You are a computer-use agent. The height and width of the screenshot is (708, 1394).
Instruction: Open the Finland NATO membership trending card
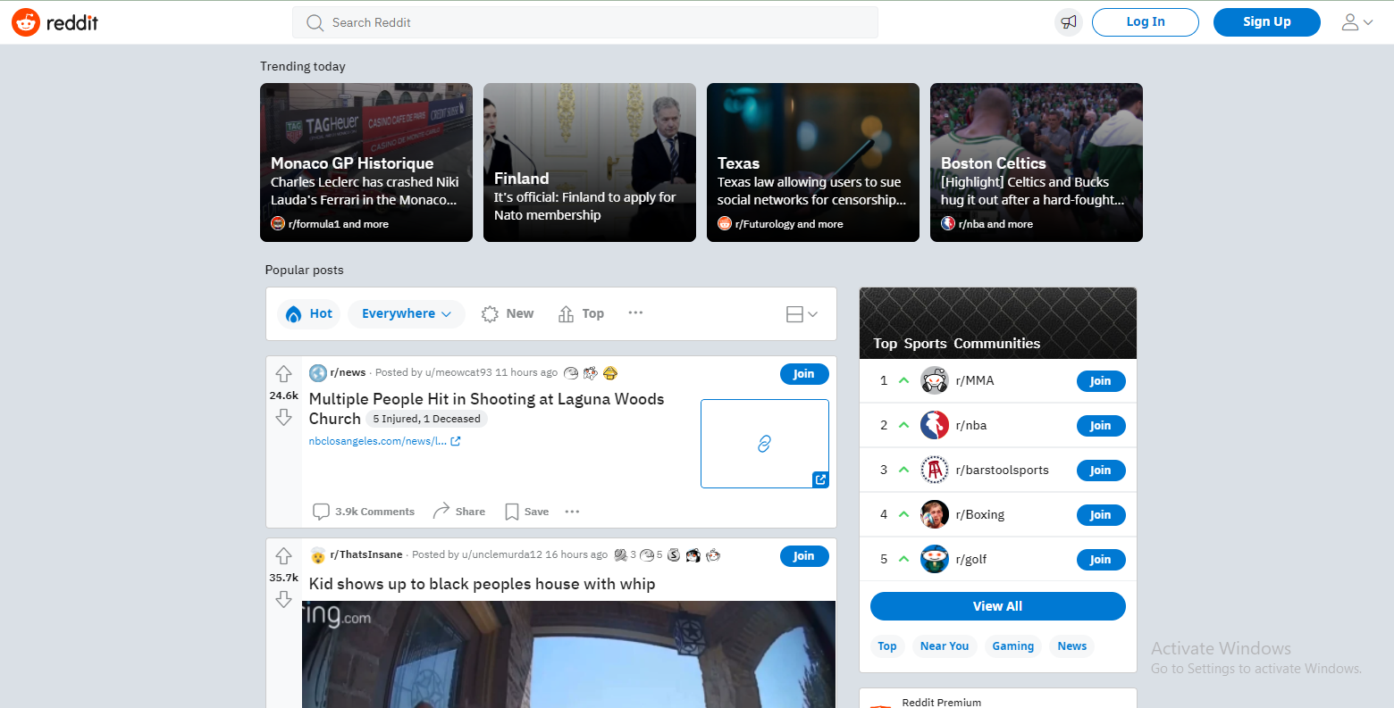590,162
